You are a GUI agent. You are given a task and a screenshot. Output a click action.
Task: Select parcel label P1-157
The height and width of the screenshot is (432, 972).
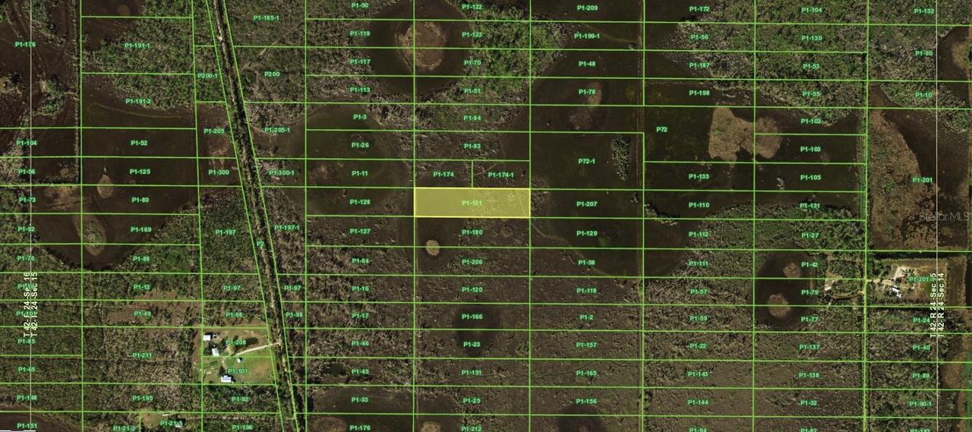pos(586,345)
